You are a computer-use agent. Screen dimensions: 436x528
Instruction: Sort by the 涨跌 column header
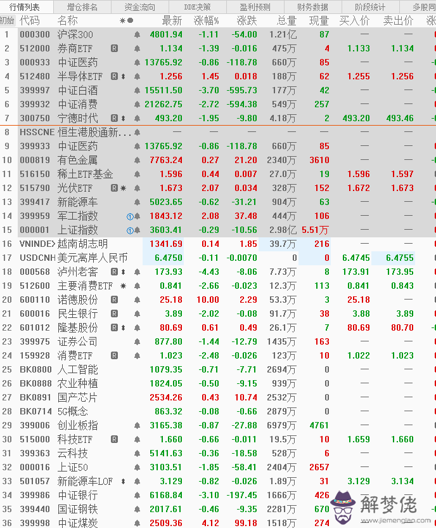(247, 20)
